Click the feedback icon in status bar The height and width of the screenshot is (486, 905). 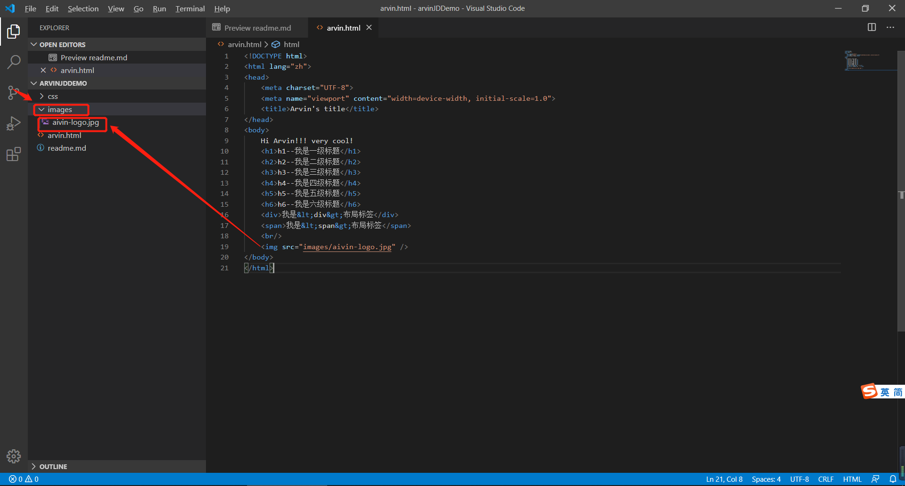(875, 479)
